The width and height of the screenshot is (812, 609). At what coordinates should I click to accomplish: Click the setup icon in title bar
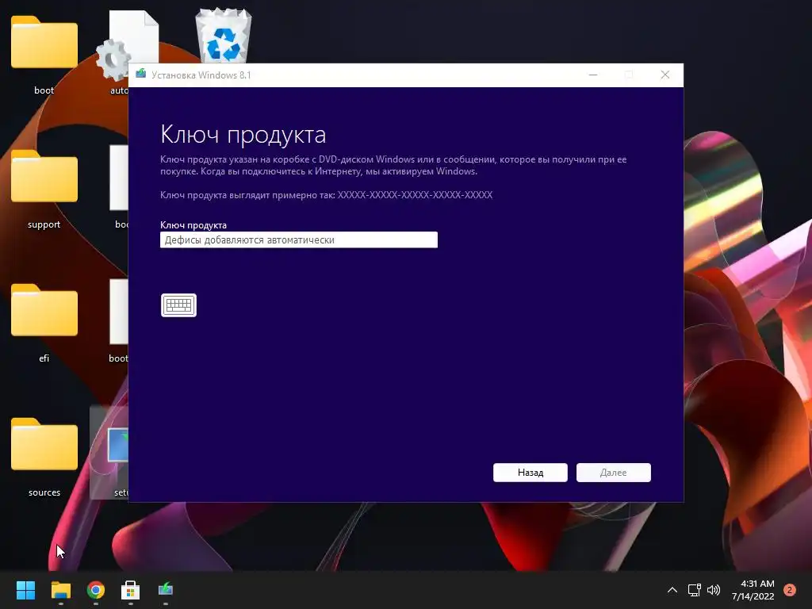[141, 74]
